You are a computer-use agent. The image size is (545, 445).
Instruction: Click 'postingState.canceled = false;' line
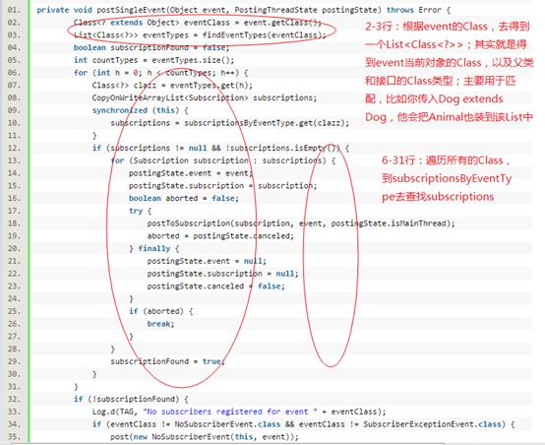215,286
